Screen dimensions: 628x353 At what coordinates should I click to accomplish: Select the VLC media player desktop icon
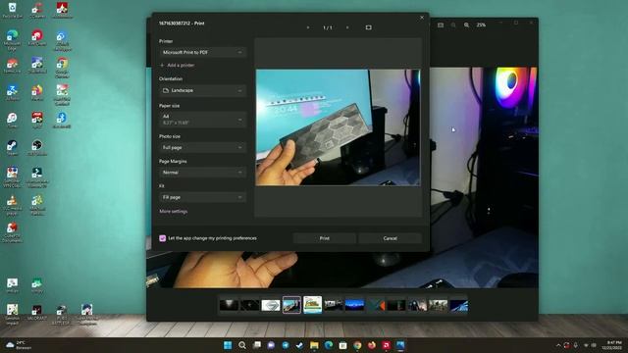point(12,205)
